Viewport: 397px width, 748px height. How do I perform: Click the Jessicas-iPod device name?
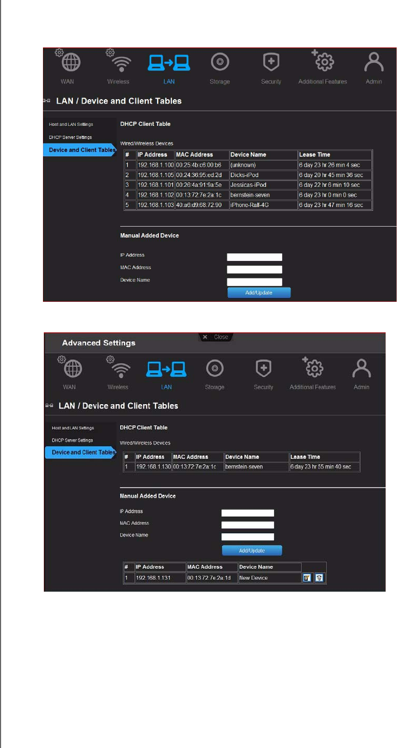263,185
